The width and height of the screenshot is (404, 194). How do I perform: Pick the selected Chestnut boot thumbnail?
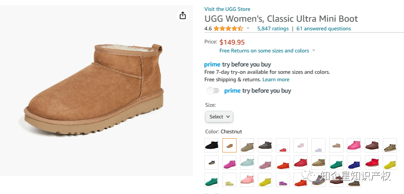[x=229, y=145]
